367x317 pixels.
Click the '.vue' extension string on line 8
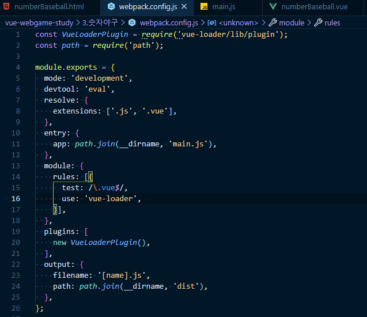tap(155, 111)
